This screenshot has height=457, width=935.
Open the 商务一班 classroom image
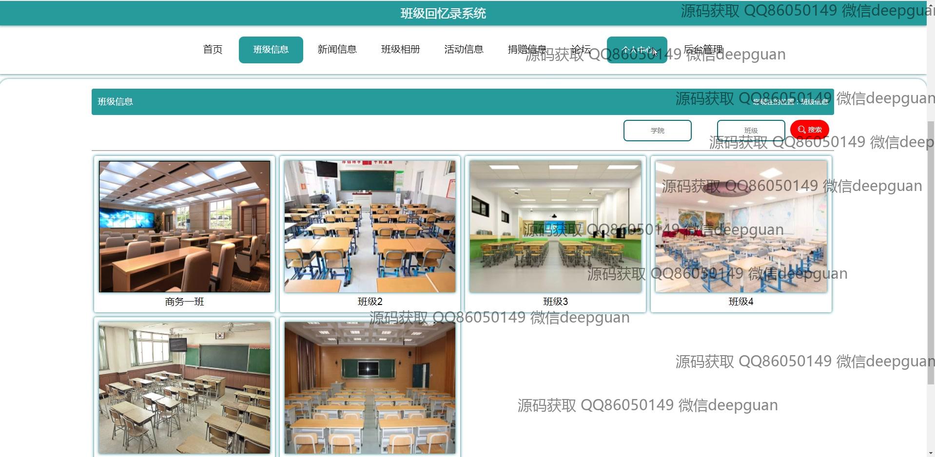184,227
